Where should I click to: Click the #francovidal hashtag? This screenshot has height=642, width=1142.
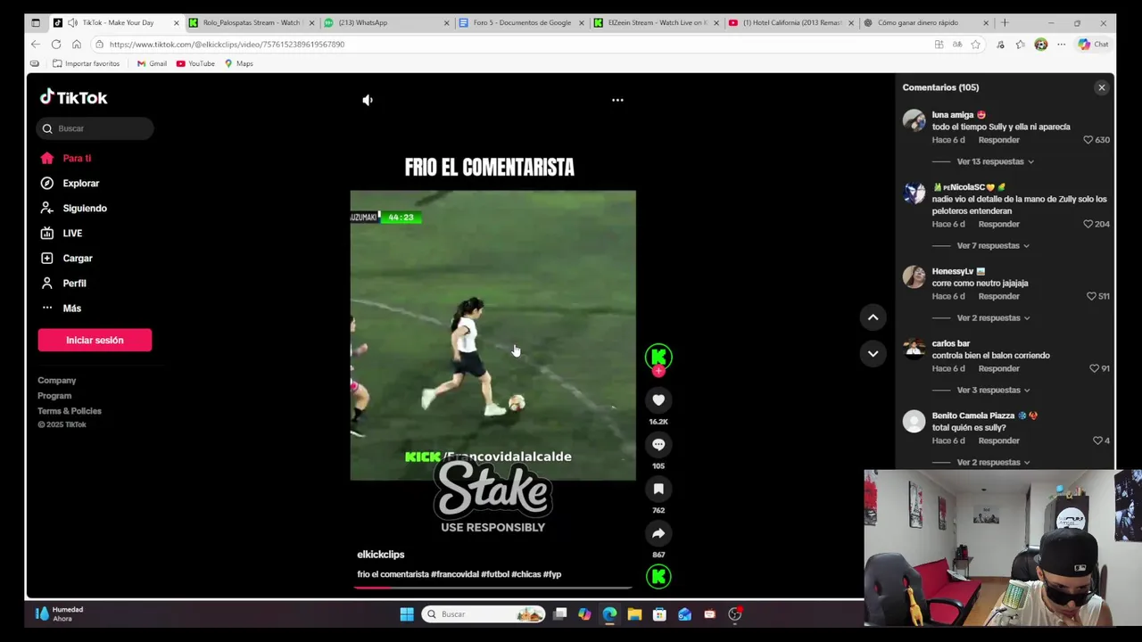[x=454, y=574]
